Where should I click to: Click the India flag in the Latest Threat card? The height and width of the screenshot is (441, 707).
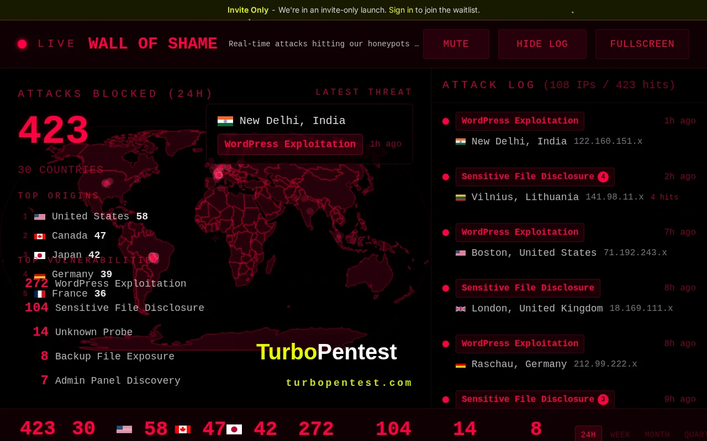click(x=225, y=121)
